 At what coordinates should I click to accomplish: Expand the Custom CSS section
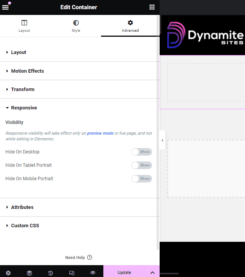tap(25, 226)
